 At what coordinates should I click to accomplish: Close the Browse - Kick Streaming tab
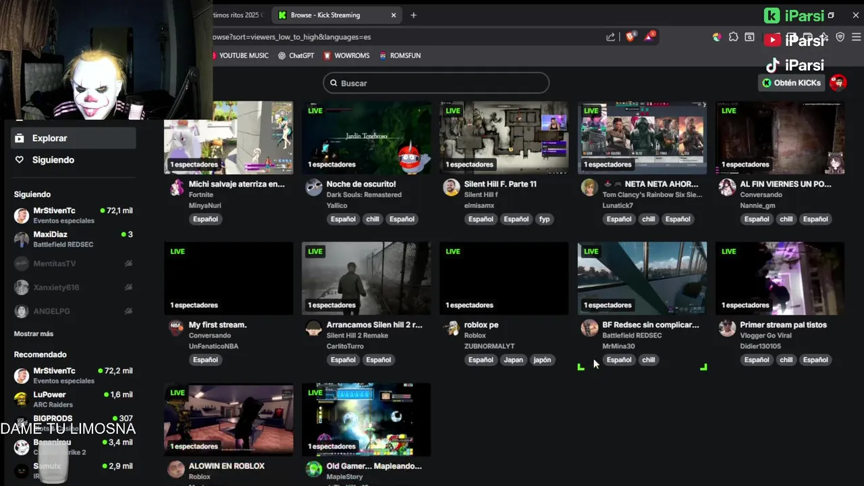[394, 15]
